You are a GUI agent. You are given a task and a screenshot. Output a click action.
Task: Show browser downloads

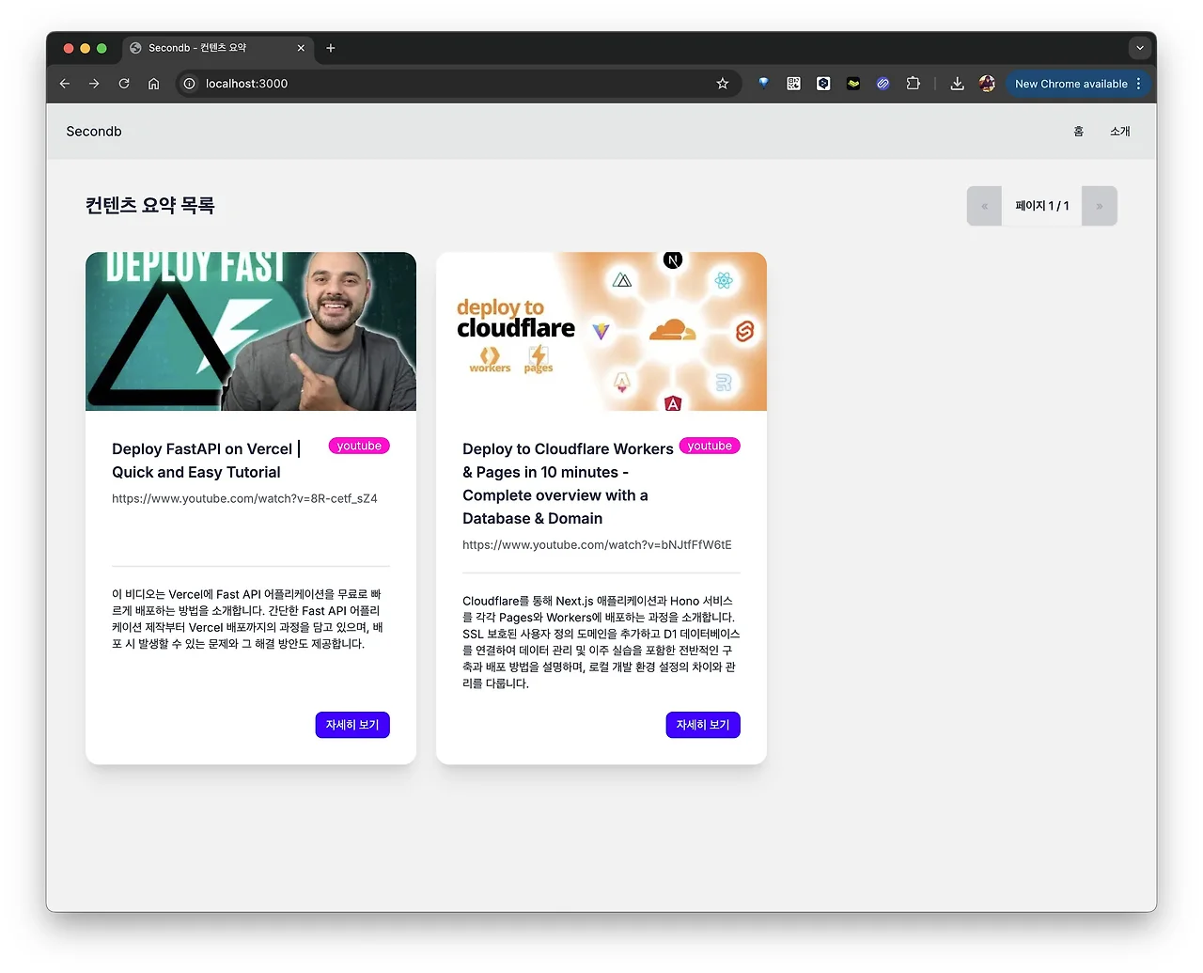pos(957,84)
